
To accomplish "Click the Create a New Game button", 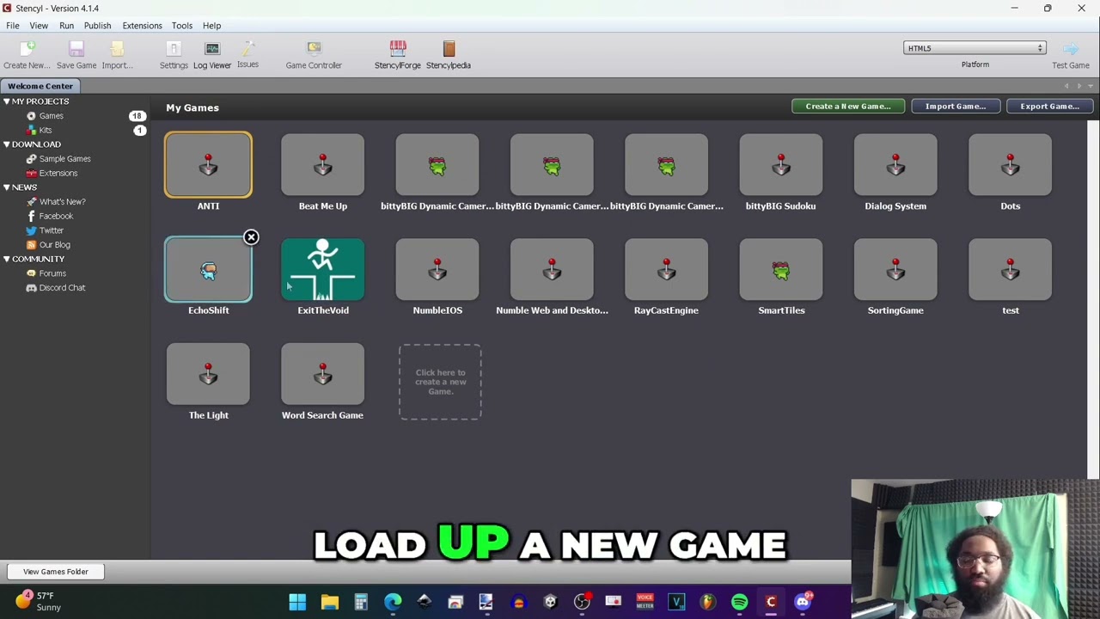I will tap(847, 106).
